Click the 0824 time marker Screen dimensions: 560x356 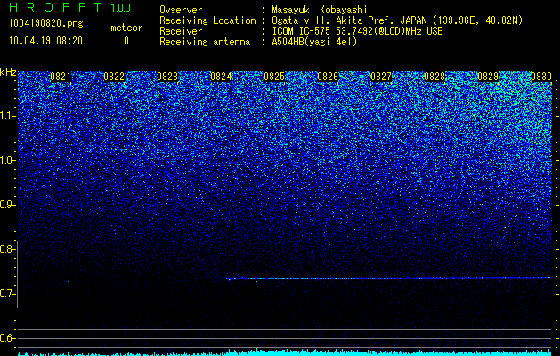[x=221, y=77]
